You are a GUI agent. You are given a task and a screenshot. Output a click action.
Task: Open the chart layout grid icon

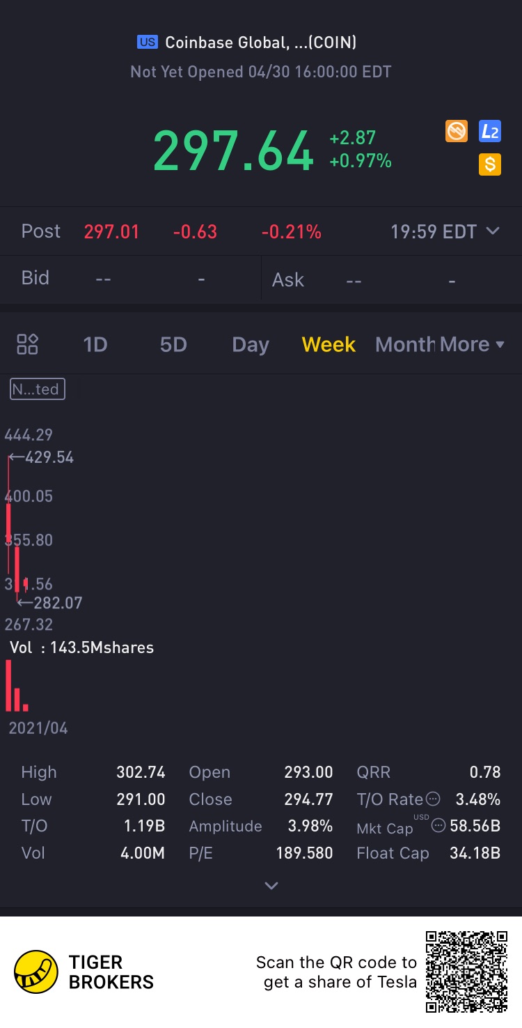point(28,344)
